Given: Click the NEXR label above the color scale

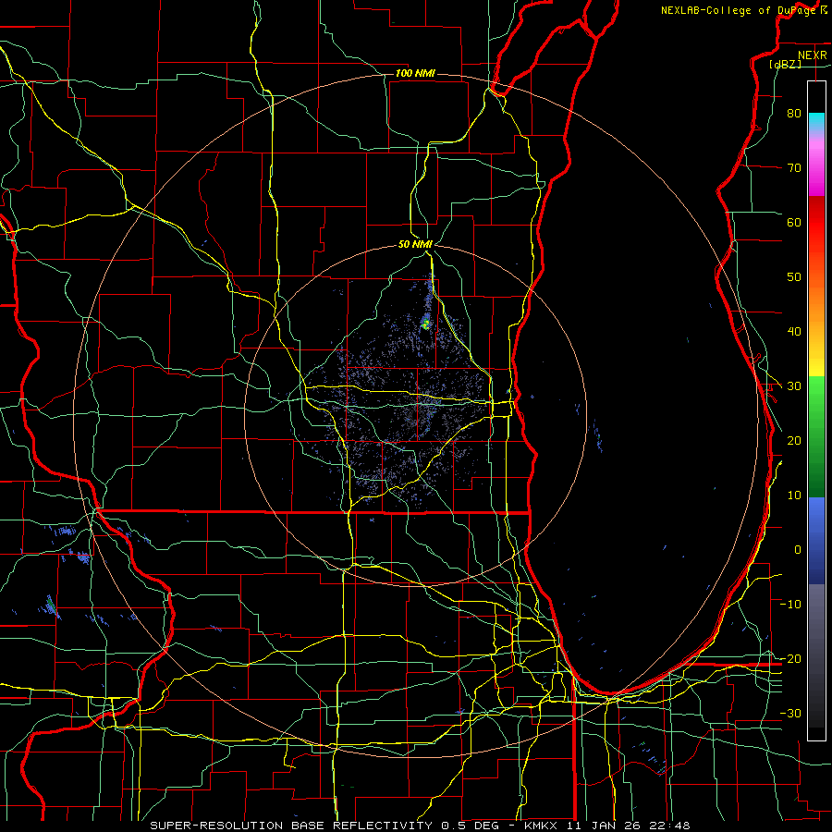Looking at the screenshot, I should click(813, 55).
